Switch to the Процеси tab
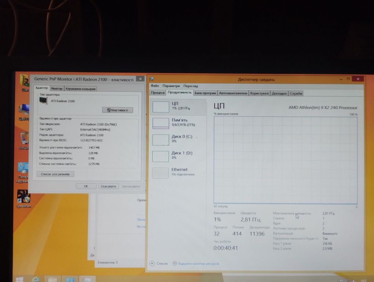Viewport: 374px width, 282px height. click(158, 93)
